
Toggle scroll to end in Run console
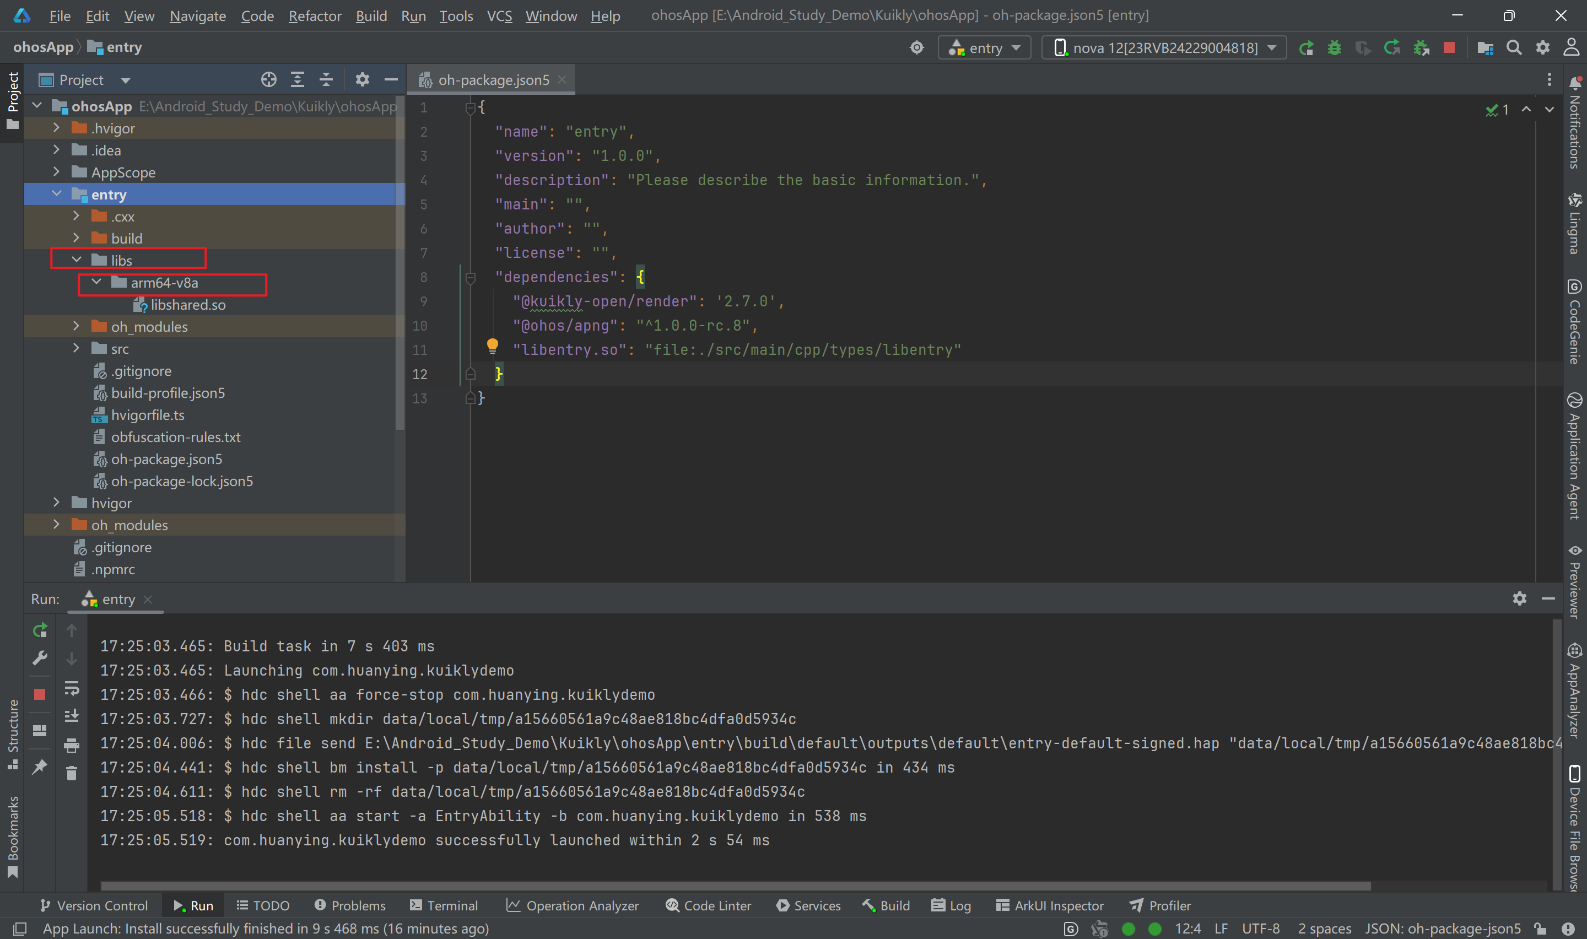[x=72, y=716]
